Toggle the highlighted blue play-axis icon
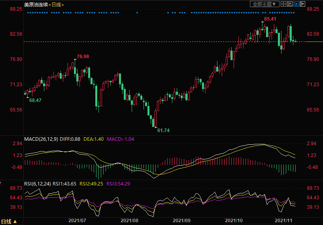The height and width of the screenshot is (225, 323). [x=296, y=4]
